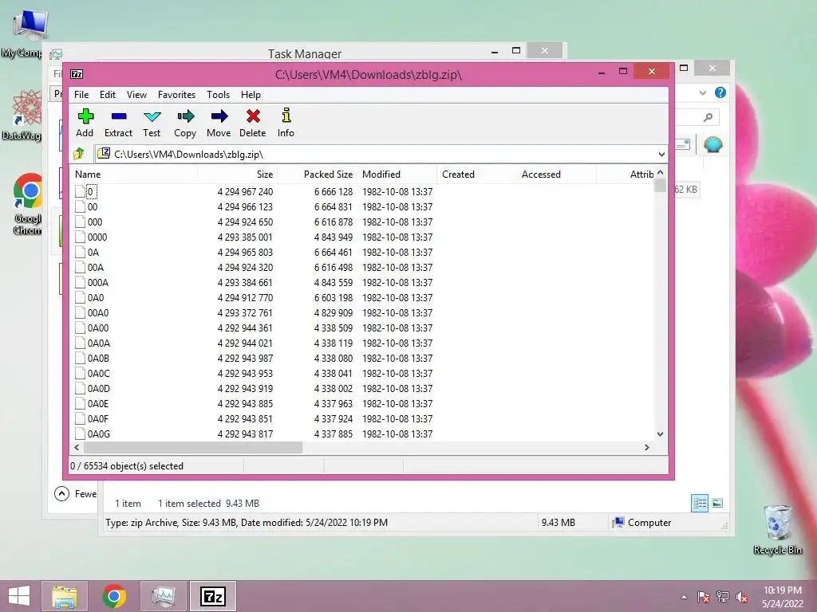Click size value 4 294 967 240

pos(245,192)
